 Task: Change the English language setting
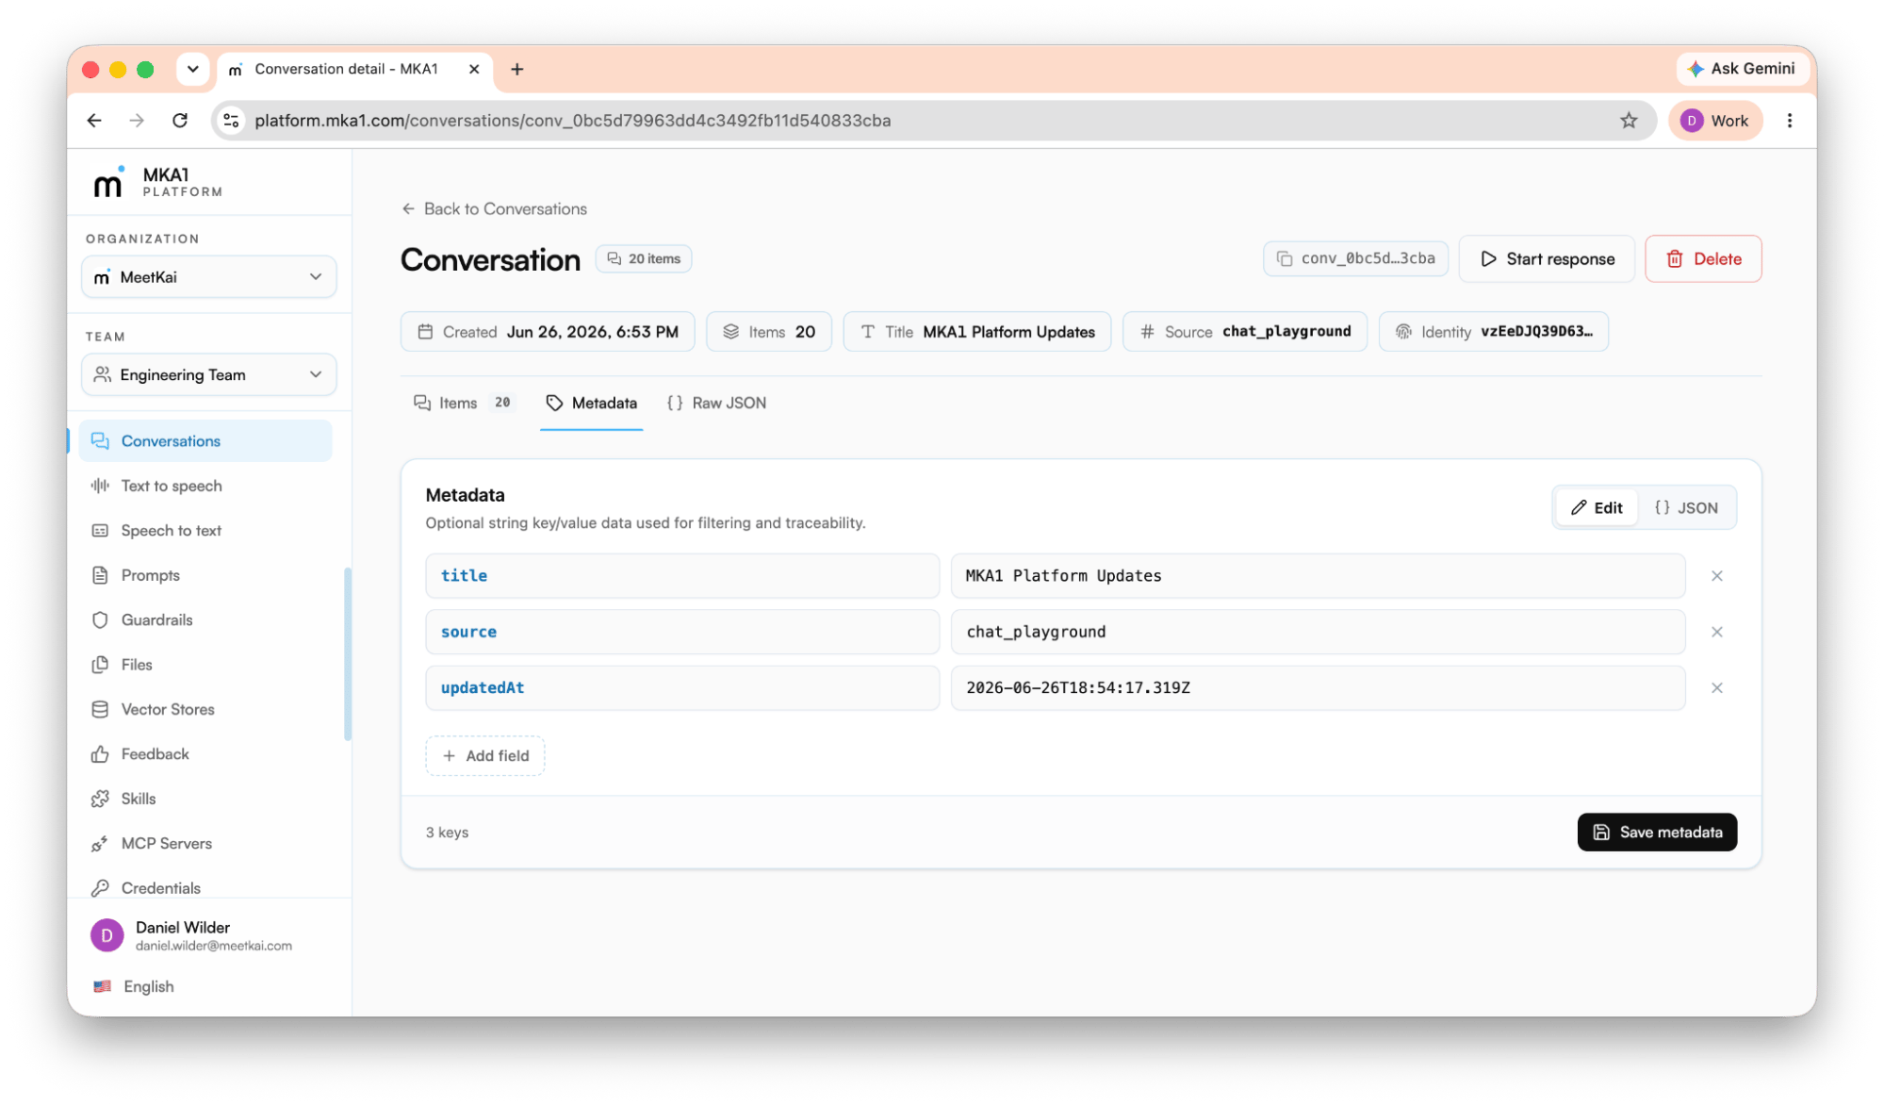click(x=134, y=986)
